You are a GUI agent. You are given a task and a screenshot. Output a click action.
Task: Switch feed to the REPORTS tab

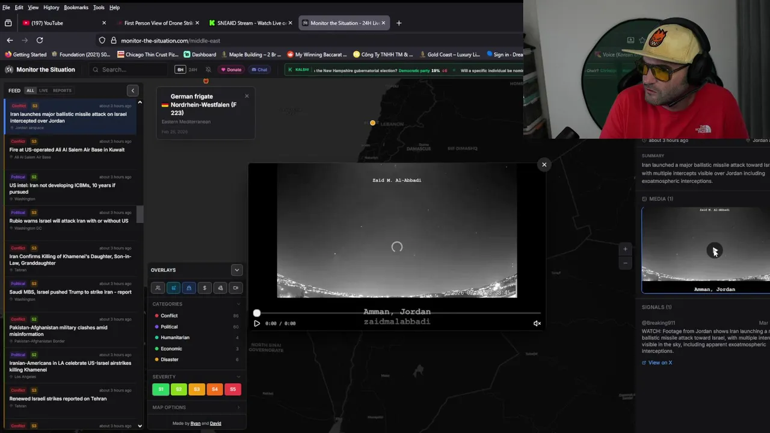(62, 91)
